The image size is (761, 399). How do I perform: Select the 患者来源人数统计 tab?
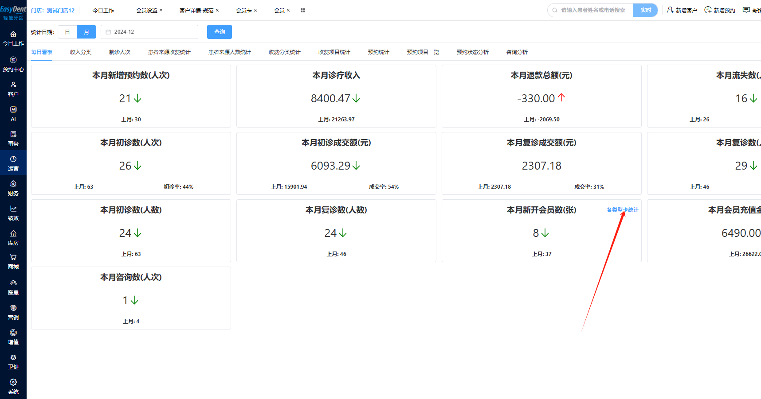tap(230, 52)
